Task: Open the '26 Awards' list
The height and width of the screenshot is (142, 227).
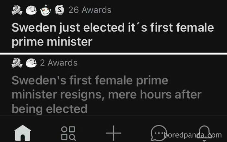Action: (x=90, y=10)
